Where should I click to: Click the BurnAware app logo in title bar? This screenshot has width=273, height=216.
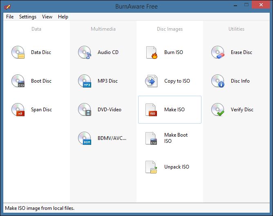(7, 7)
